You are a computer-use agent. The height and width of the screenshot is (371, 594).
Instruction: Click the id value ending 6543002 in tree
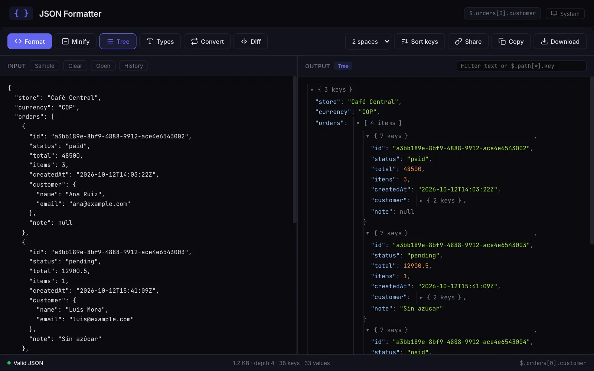tap(461, 148)
